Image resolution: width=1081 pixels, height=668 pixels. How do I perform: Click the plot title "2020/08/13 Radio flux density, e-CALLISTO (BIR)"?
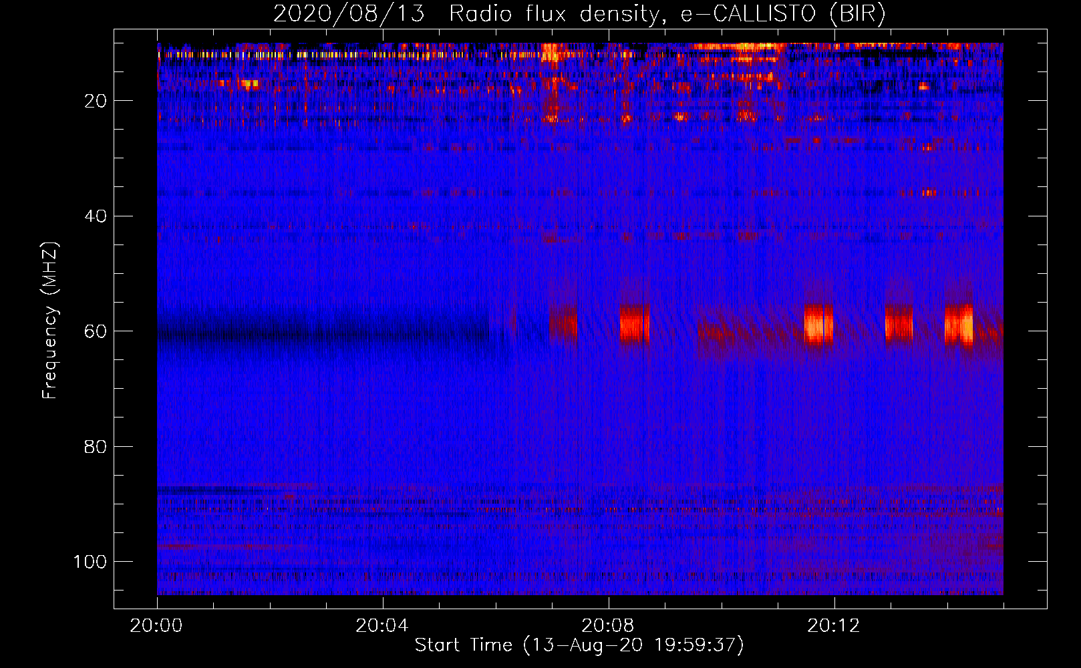tap(579, 14)
